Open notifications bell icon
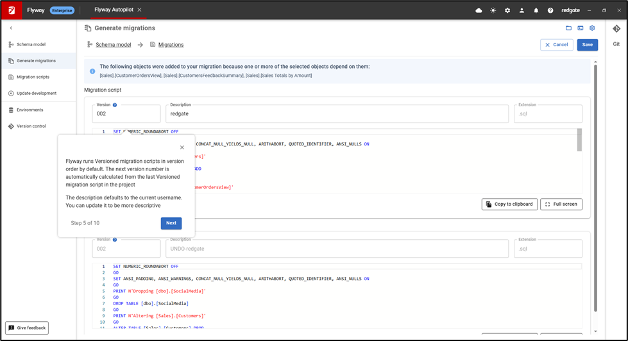 coord(536,10)
